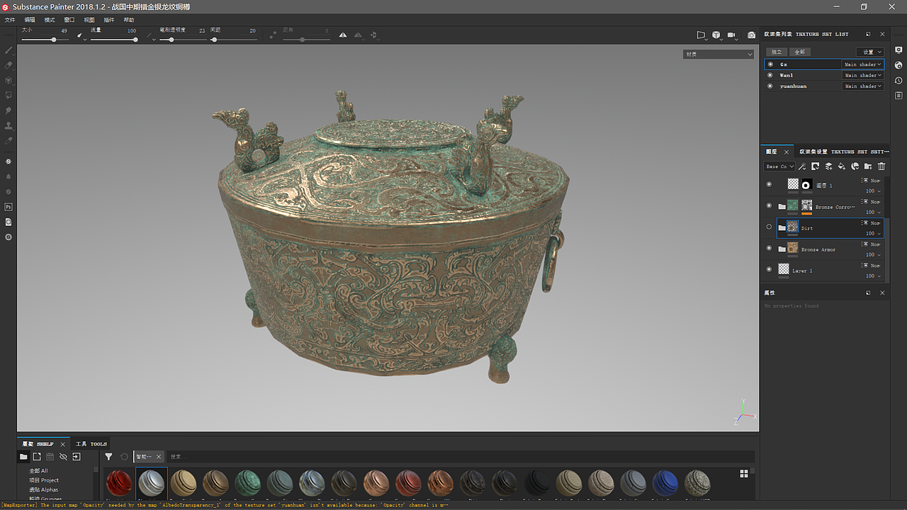
Task: Open the display settings panel icon
Action: pos(898,50)
